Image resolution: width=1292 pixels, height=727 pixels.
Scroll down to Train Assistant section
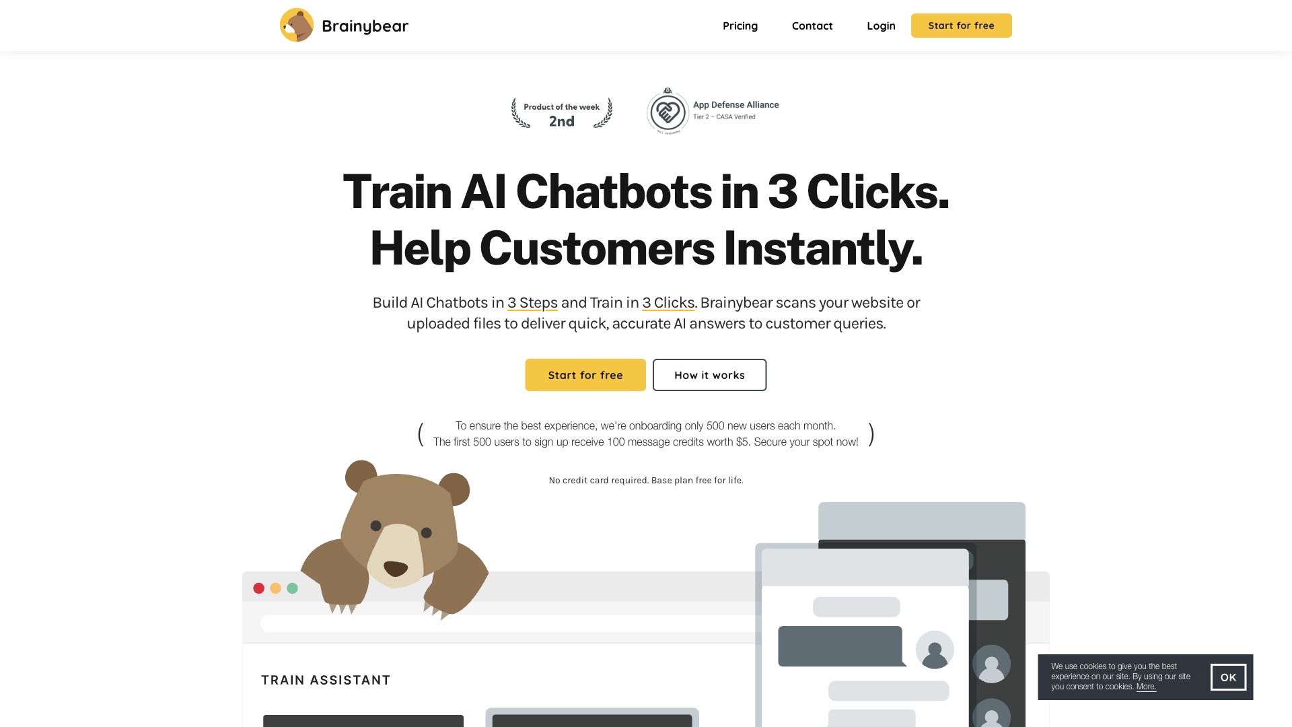tap(326, 681)
